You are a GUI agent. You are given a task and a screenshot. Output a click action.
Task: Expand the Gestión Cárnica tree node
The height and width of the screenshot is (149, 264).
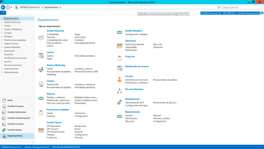click(x=2, y=44)
